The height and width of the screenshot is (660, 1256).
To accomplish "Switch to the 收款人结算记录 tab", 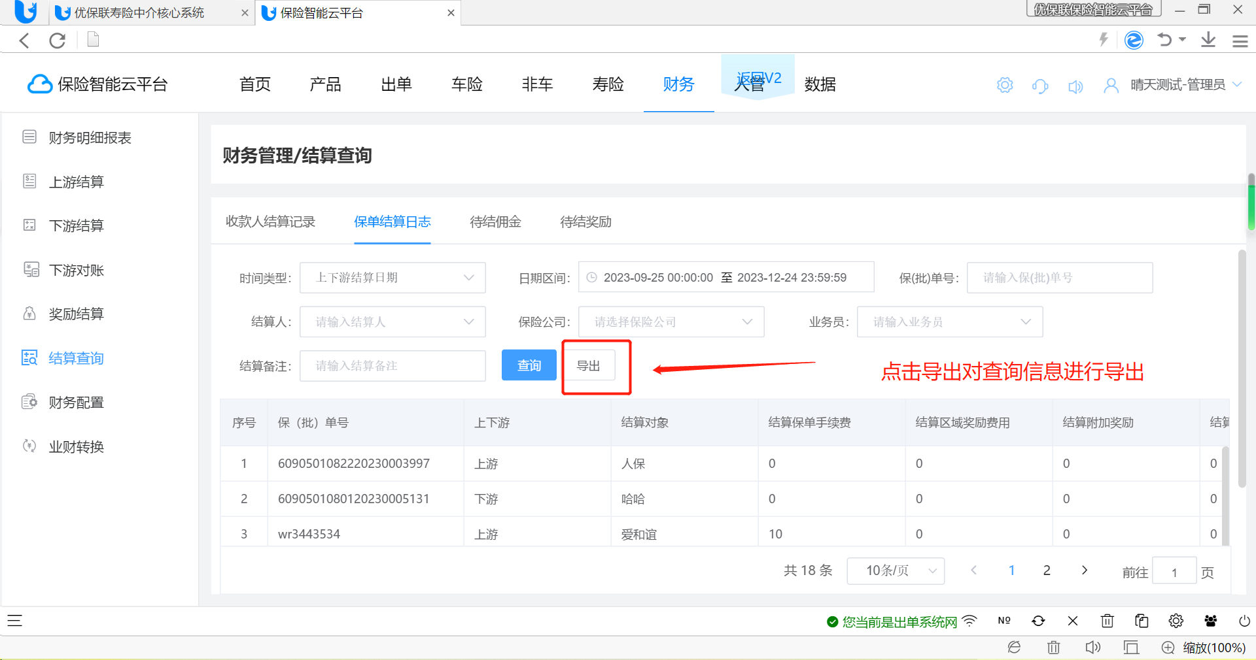I will coord(270,222).
